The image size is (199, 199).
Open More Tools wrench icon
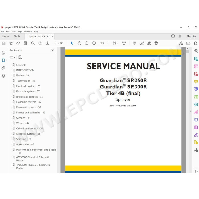(x=196, y=150)
